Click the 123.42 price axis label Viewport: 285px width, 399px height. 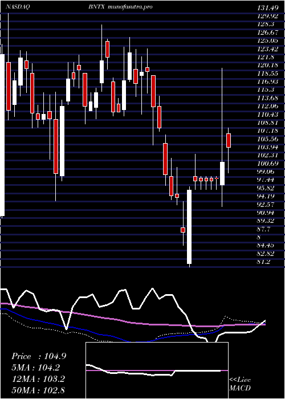(268, 48)
